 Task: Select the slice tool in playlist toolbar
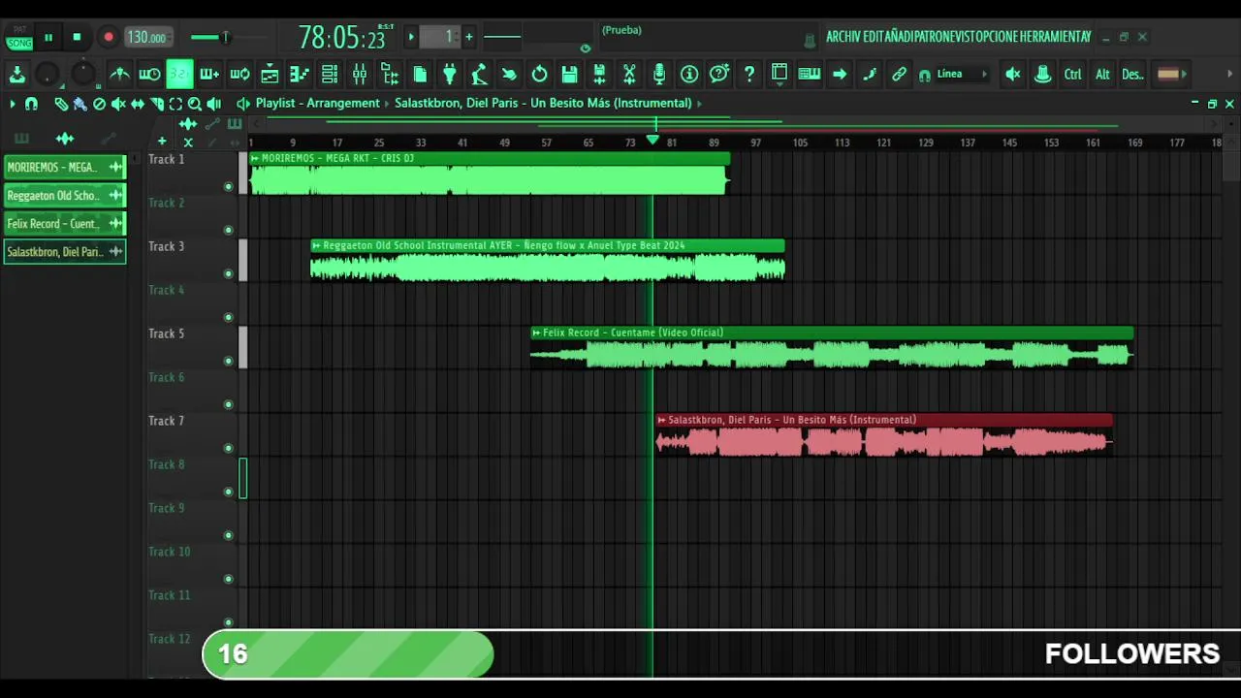click(x=157, y=104)
